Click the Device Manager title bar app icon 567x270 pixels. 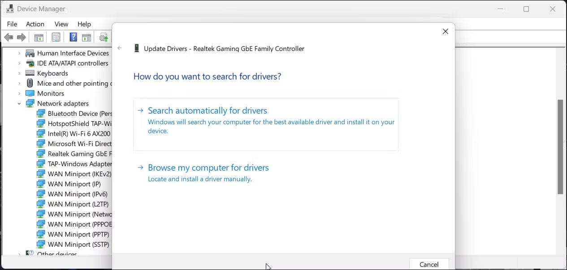click(x=9, y=8)
